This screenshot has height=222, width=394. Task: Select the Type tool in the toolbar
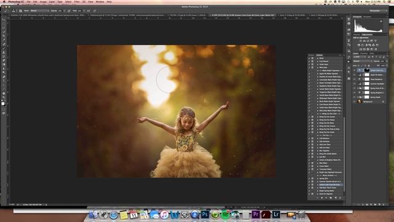tap(4, 81)
